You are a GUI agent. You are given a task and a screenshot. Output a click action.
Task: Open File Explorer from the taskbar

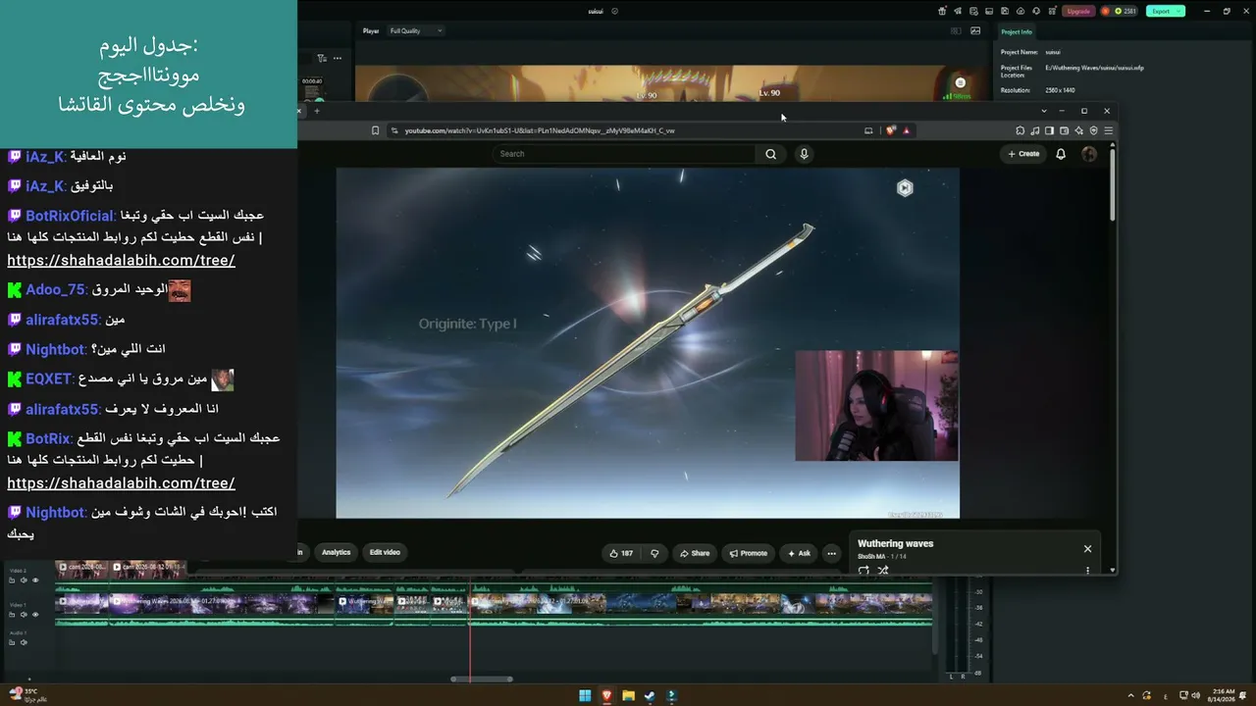628,696
